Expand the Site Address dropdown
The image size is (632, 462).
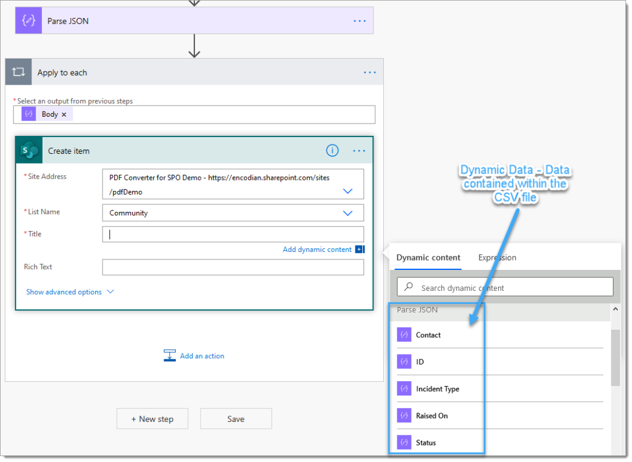coord(349,192)
